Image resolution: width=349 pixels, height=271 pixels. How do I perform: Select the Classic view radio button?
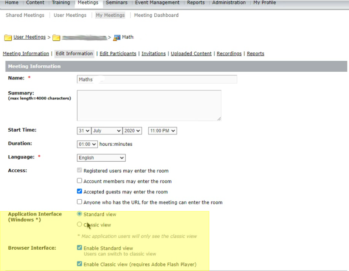click(80, 224)
